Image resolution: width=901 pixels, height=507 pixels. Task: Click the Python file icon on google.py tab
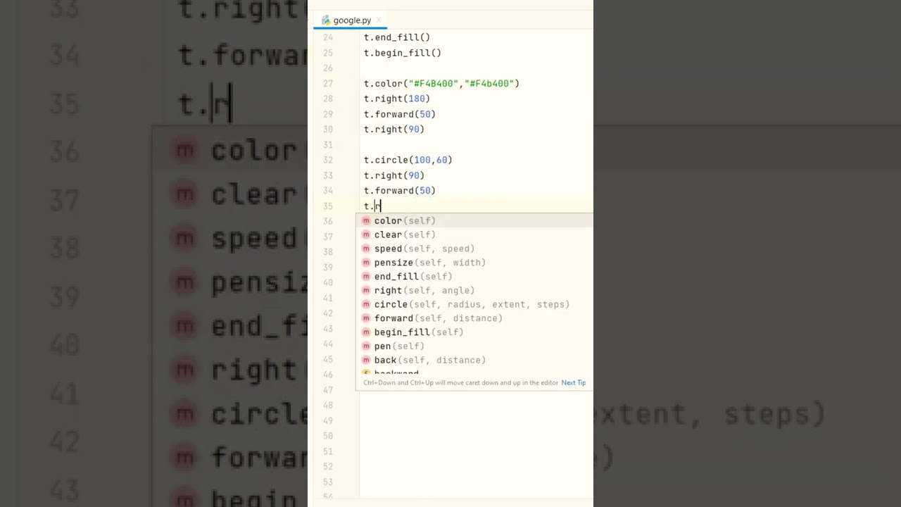(x=326, y=20)
